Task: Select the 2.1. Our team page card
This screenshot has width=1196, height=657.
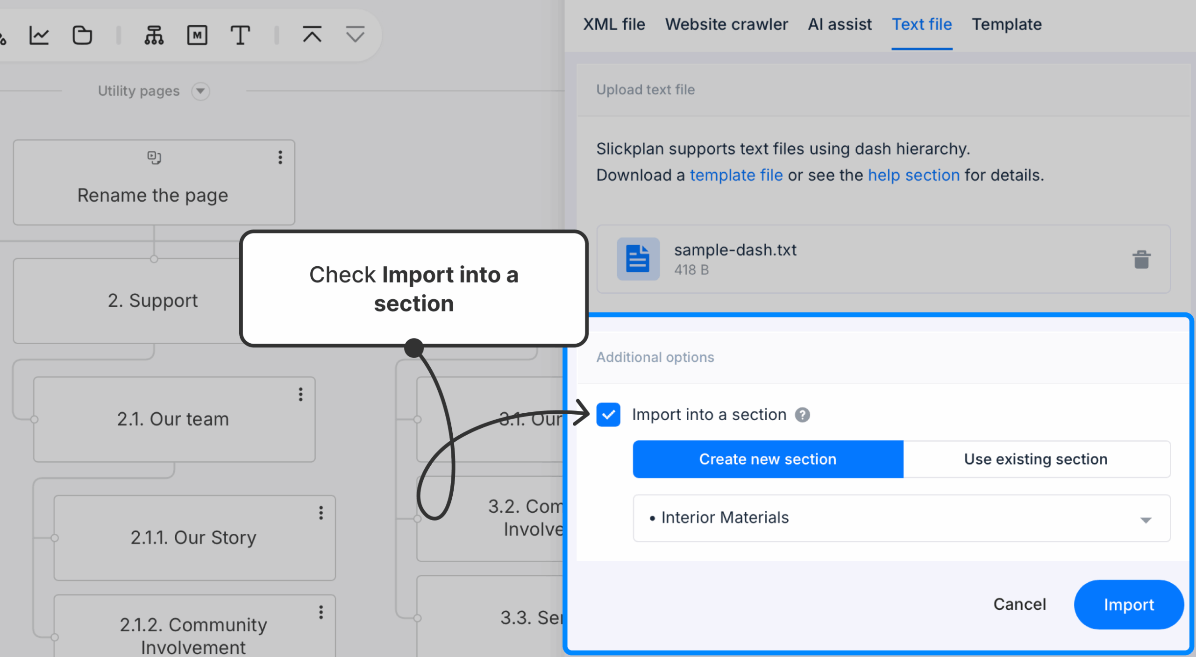Action: point(174,419)
